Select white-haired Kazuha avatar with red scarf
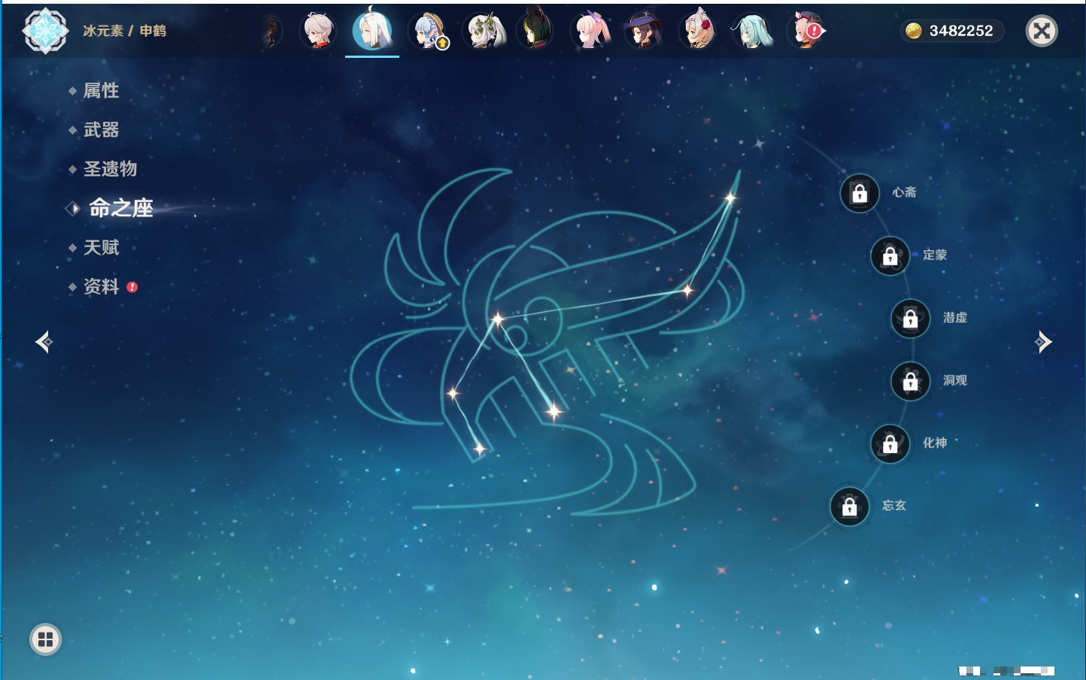The height and width of the screenshot is (680, 1086). pos(318,31)
